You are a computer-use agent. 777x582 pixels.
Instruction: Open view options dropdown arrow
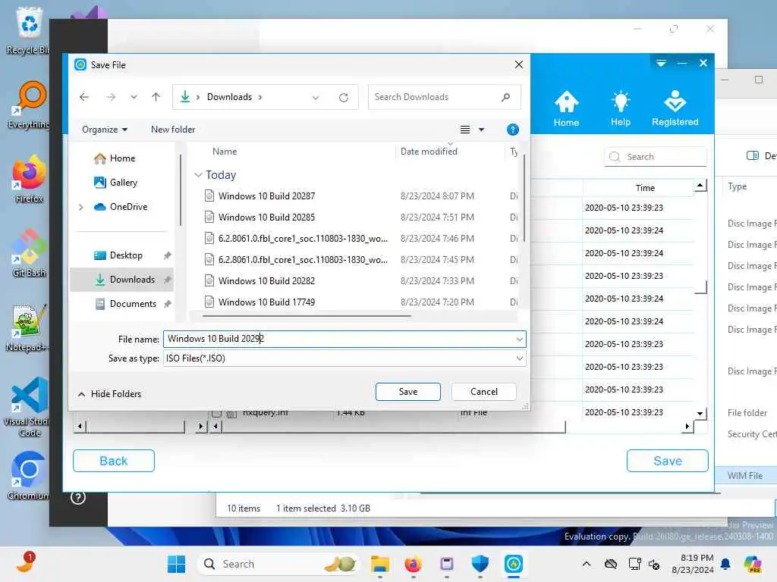(x=481, y=130)
